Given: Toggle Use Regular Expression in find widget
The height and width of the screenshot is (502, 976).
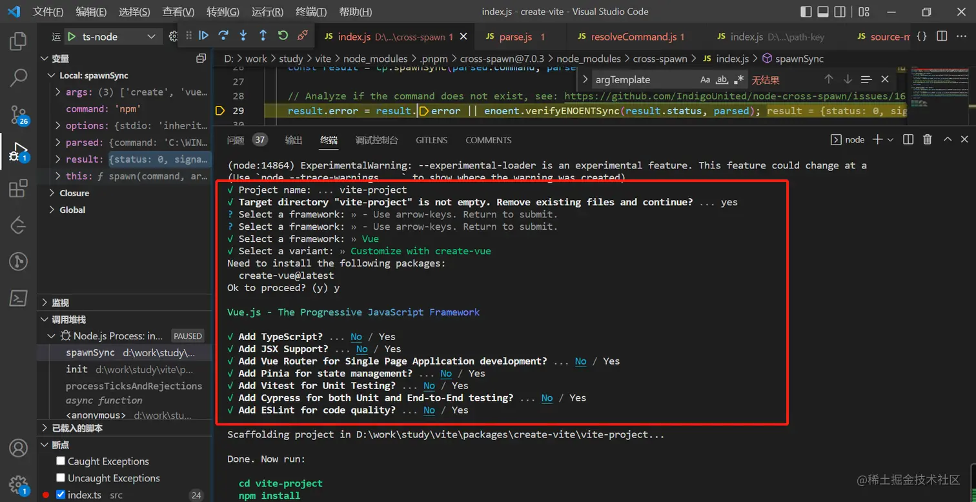Looking at the screenshot, I should pos(739,79).
